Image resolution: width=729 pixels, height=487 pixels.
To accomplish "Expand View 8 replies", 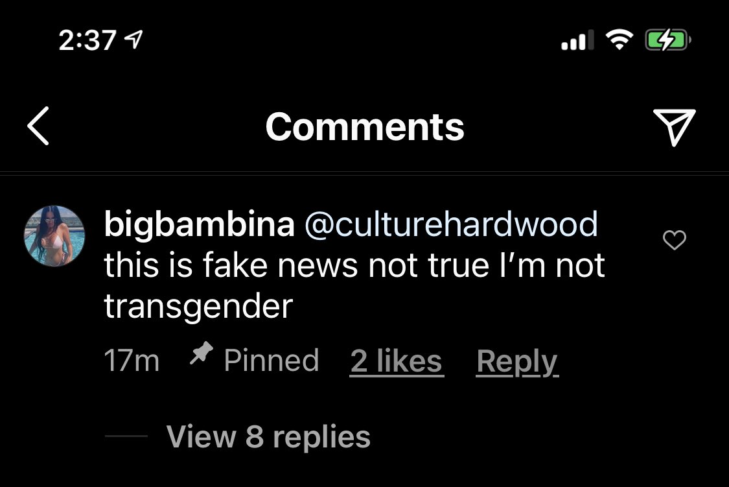I will [x=268, y=437].
